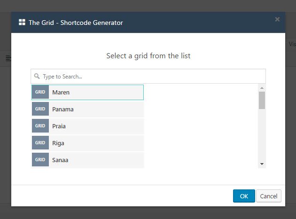Select the Praia grid row
Image resolution: width=296 pixels, height=219 pixels.
87,126
